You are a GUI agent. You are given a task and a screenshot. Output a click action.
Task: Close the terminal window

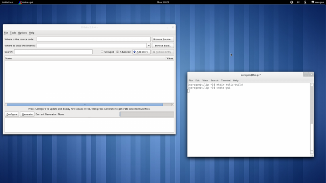[311, 75]
